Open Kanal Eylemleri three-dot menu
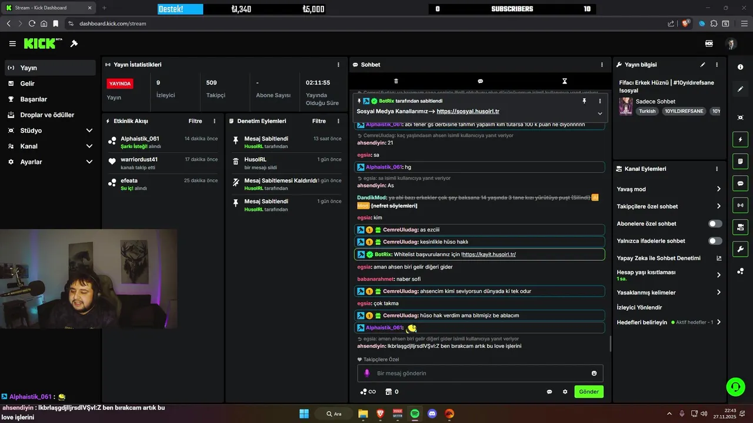 click(717, 169)
